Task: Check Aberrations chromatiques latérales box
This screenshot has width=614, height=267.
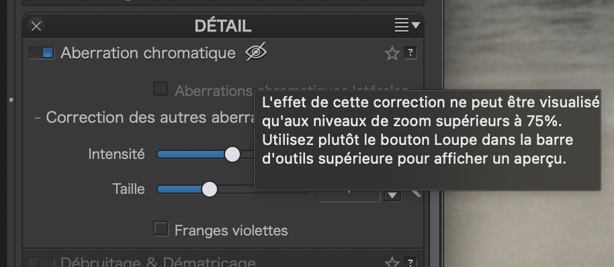Action: [x=161, y=89]
